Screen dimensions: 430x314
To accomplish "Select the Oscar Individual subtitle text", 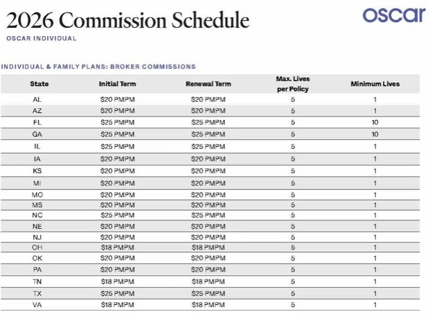I will [41, 38].
